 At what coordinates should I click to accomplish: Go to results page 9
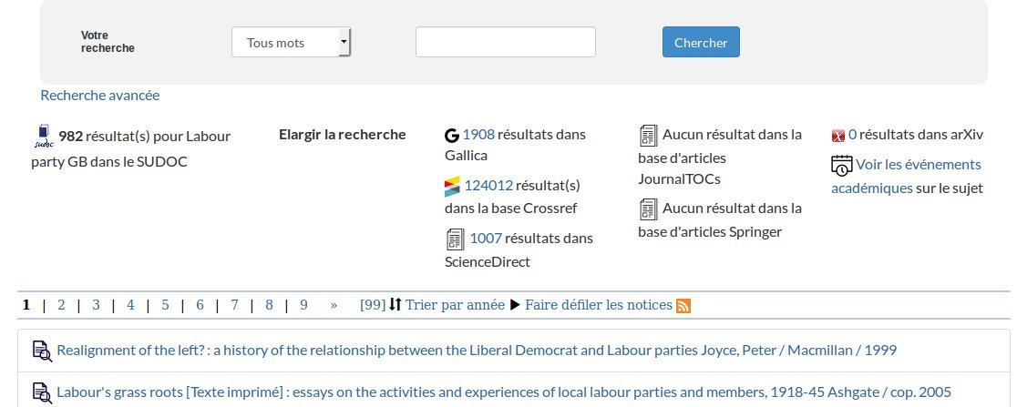[x=304, y=305]
